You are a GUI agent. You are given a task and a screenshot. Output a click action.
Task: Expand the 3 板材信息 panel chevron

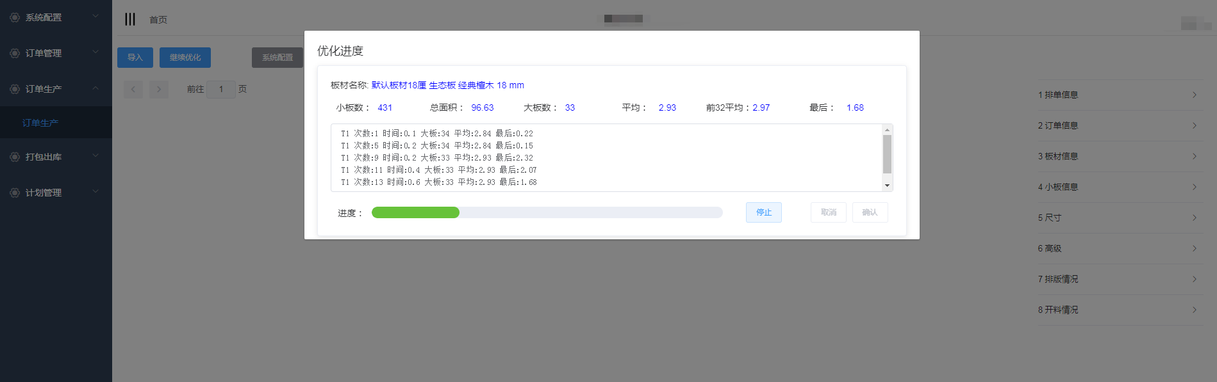[1194, 156]
